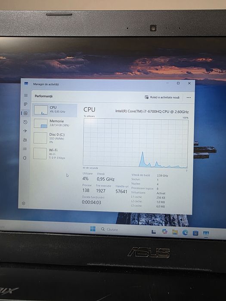
Task: Maximize the Manager de activități window
Action: (x=178, y=83)
